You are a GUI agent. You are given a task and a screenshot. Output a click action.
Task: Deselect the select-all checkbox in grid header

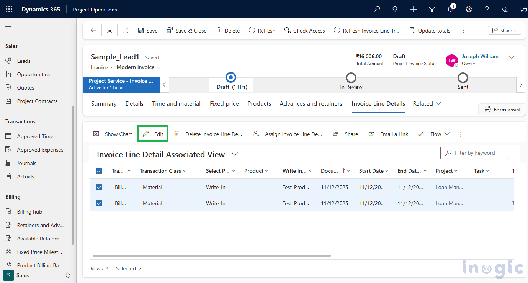[x=99, y=171]
